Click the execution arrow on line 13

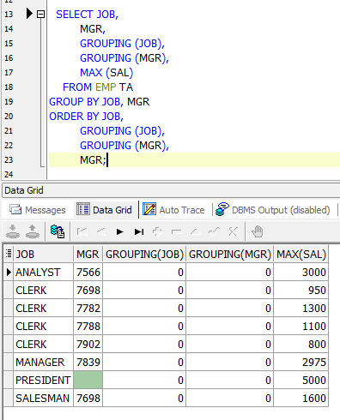click(x=29, y=14)
